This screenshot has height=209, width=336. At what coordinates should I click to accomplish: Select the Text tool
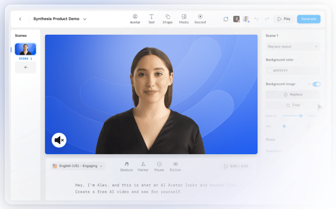[x=151, y=19]
